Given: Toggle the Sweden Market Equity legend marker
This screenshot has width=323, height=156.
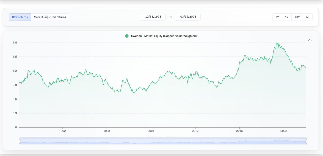Looking at the screenshot, I should pos(127,36).
